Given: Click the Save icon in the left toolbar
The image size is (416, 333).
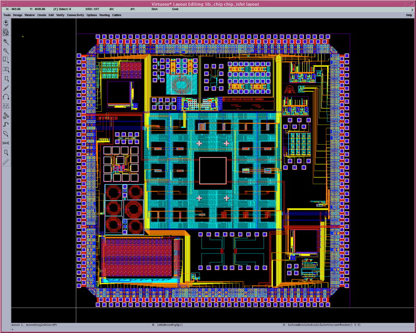Looking at the screenshot, I should (x=6, y=22).
